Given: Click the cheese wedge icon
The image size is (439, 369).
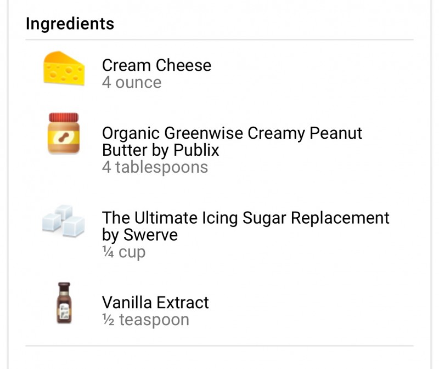Looking at the screenshot, I should tap(64, 69).
